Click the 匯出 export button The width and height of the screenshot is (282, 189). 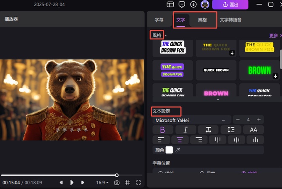click(230, 5)
